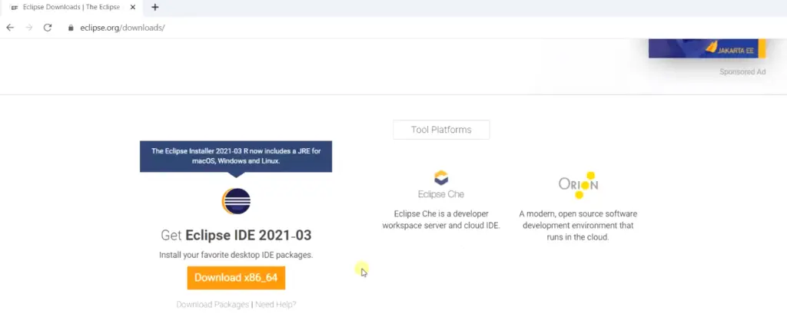Open the Download Packages link
787x327 pixels.
click(212, 305)
